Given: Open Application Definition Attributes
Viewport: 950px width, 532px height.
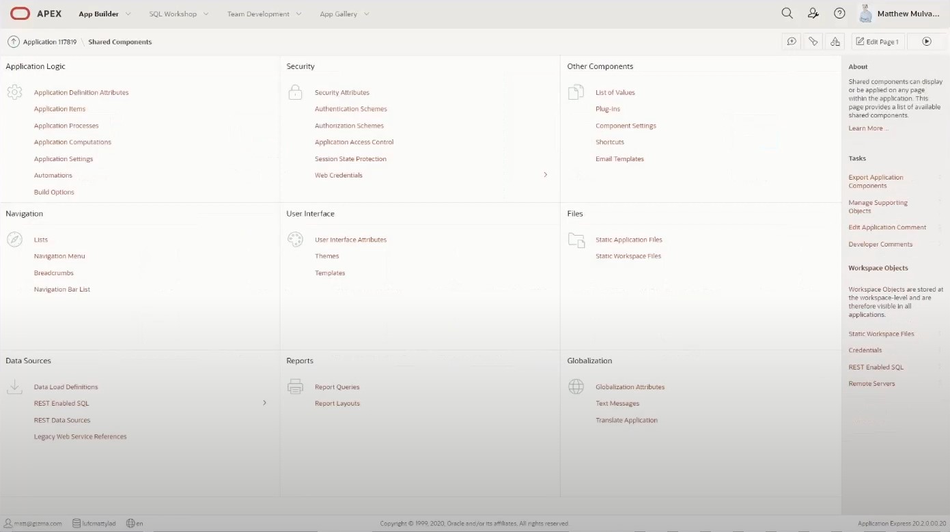Looking at the screenshot, I should pyautogui.click(x=81, y=92).
